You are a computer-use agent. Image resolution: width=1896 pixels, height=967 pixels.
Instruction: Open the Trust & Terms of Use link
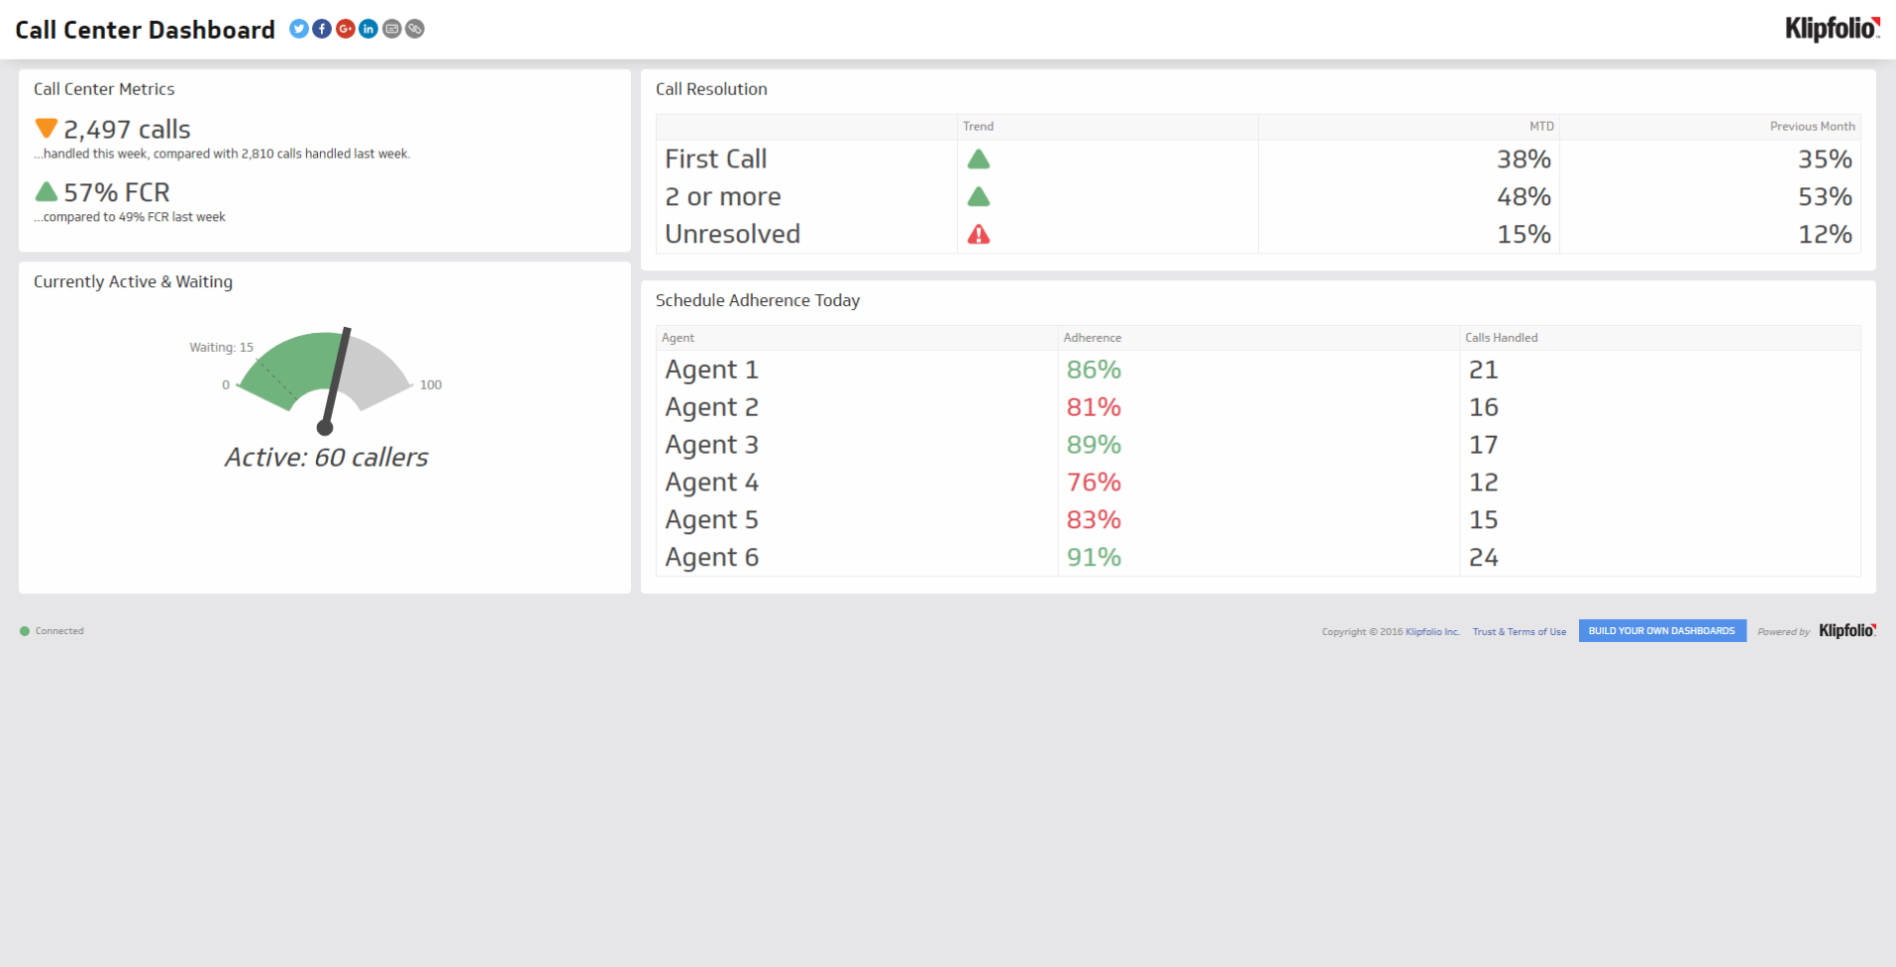click(x=1519, y=631)
